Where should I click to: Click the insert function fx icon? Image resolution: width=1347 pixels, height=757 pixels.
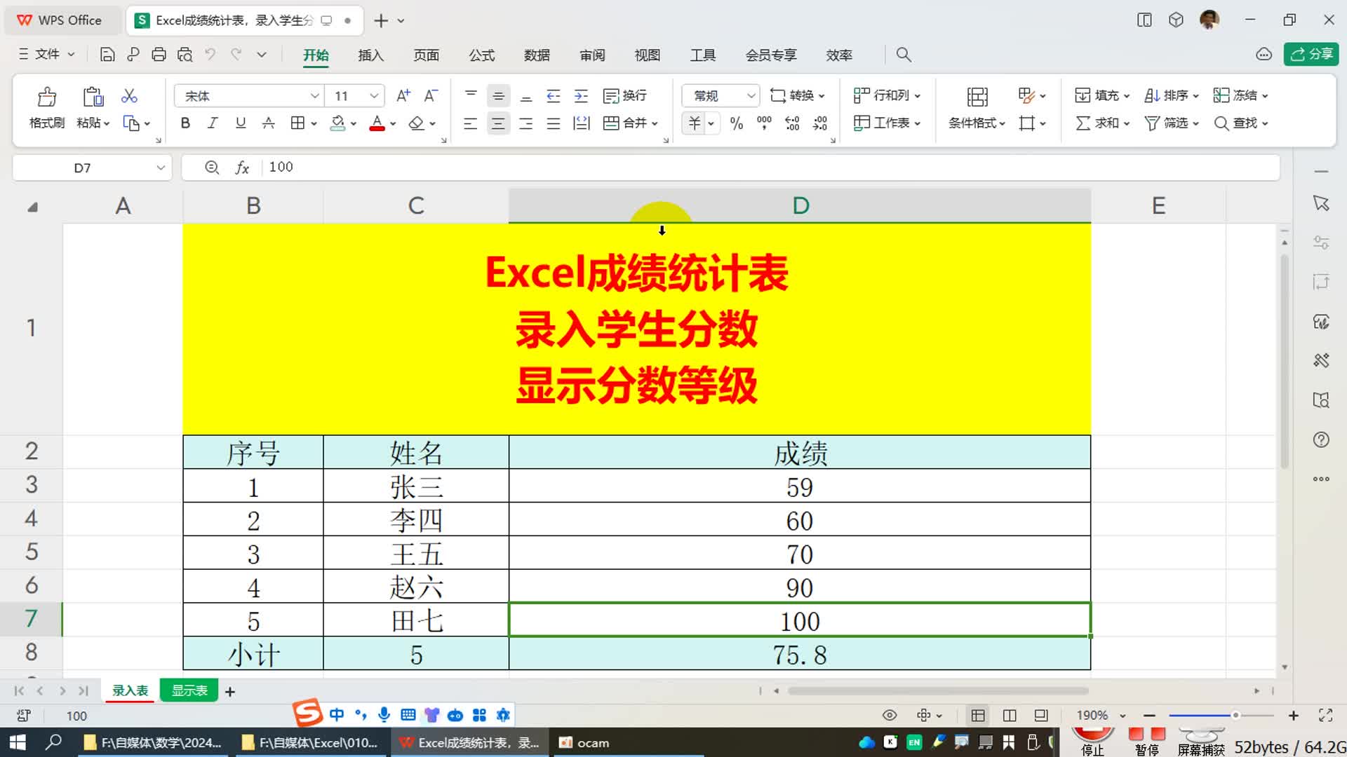[x=242, y=168]
